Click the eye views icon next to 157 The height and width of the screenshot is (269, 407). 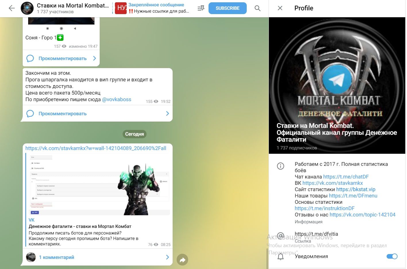[64, 46]
